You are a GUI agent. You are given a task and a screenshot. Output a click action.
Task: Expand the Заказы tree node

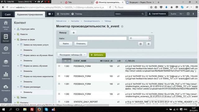click(x=15, y=97)
